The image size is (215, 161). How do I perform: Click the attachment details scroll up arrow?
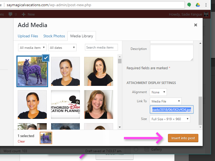click(x=200, y=43)
